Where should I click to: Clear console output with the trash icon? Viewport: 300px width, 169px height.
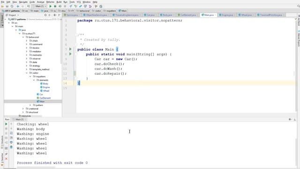click(11, 147)
